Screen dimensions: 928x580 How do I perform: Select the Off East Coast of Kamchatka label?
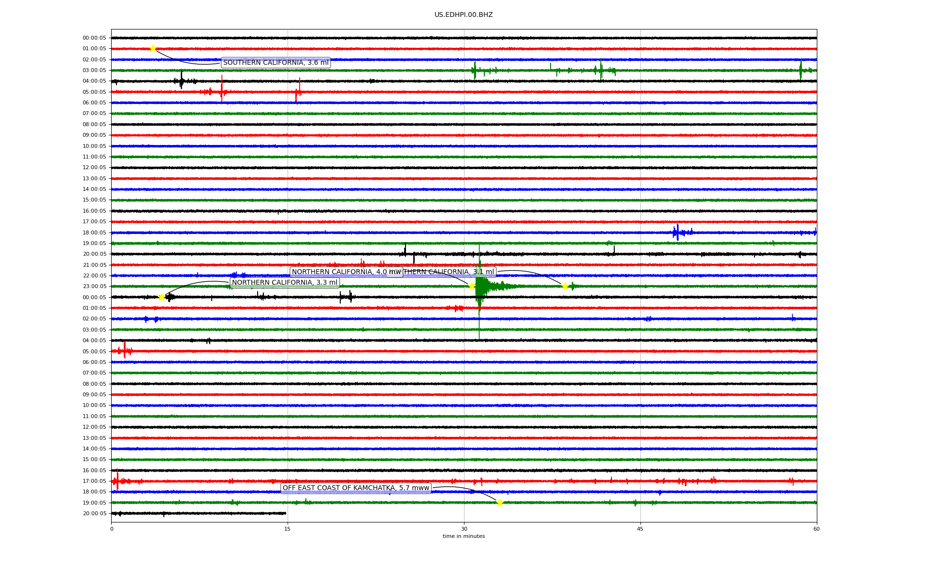pyautogui.click(x=356, y=488)
